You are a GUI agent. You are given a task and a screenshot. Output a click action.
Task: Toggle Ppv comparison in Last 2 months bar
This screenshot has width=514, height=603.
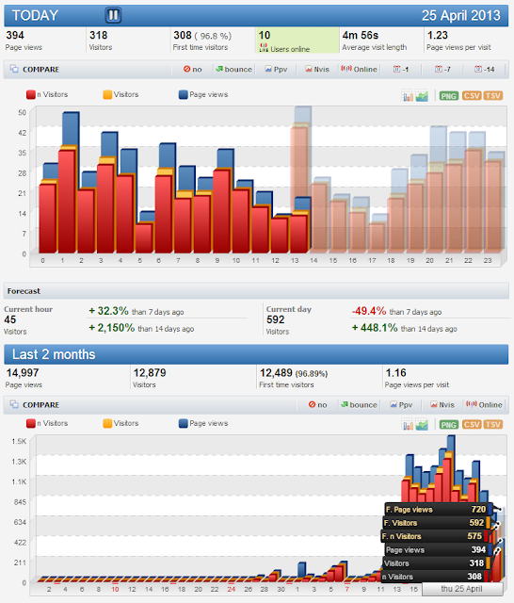click(x=401, y=404)
